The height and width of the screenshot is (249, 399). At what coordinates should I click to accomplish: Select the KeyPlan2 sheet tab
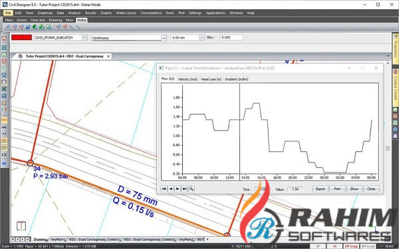coord(186,240)
